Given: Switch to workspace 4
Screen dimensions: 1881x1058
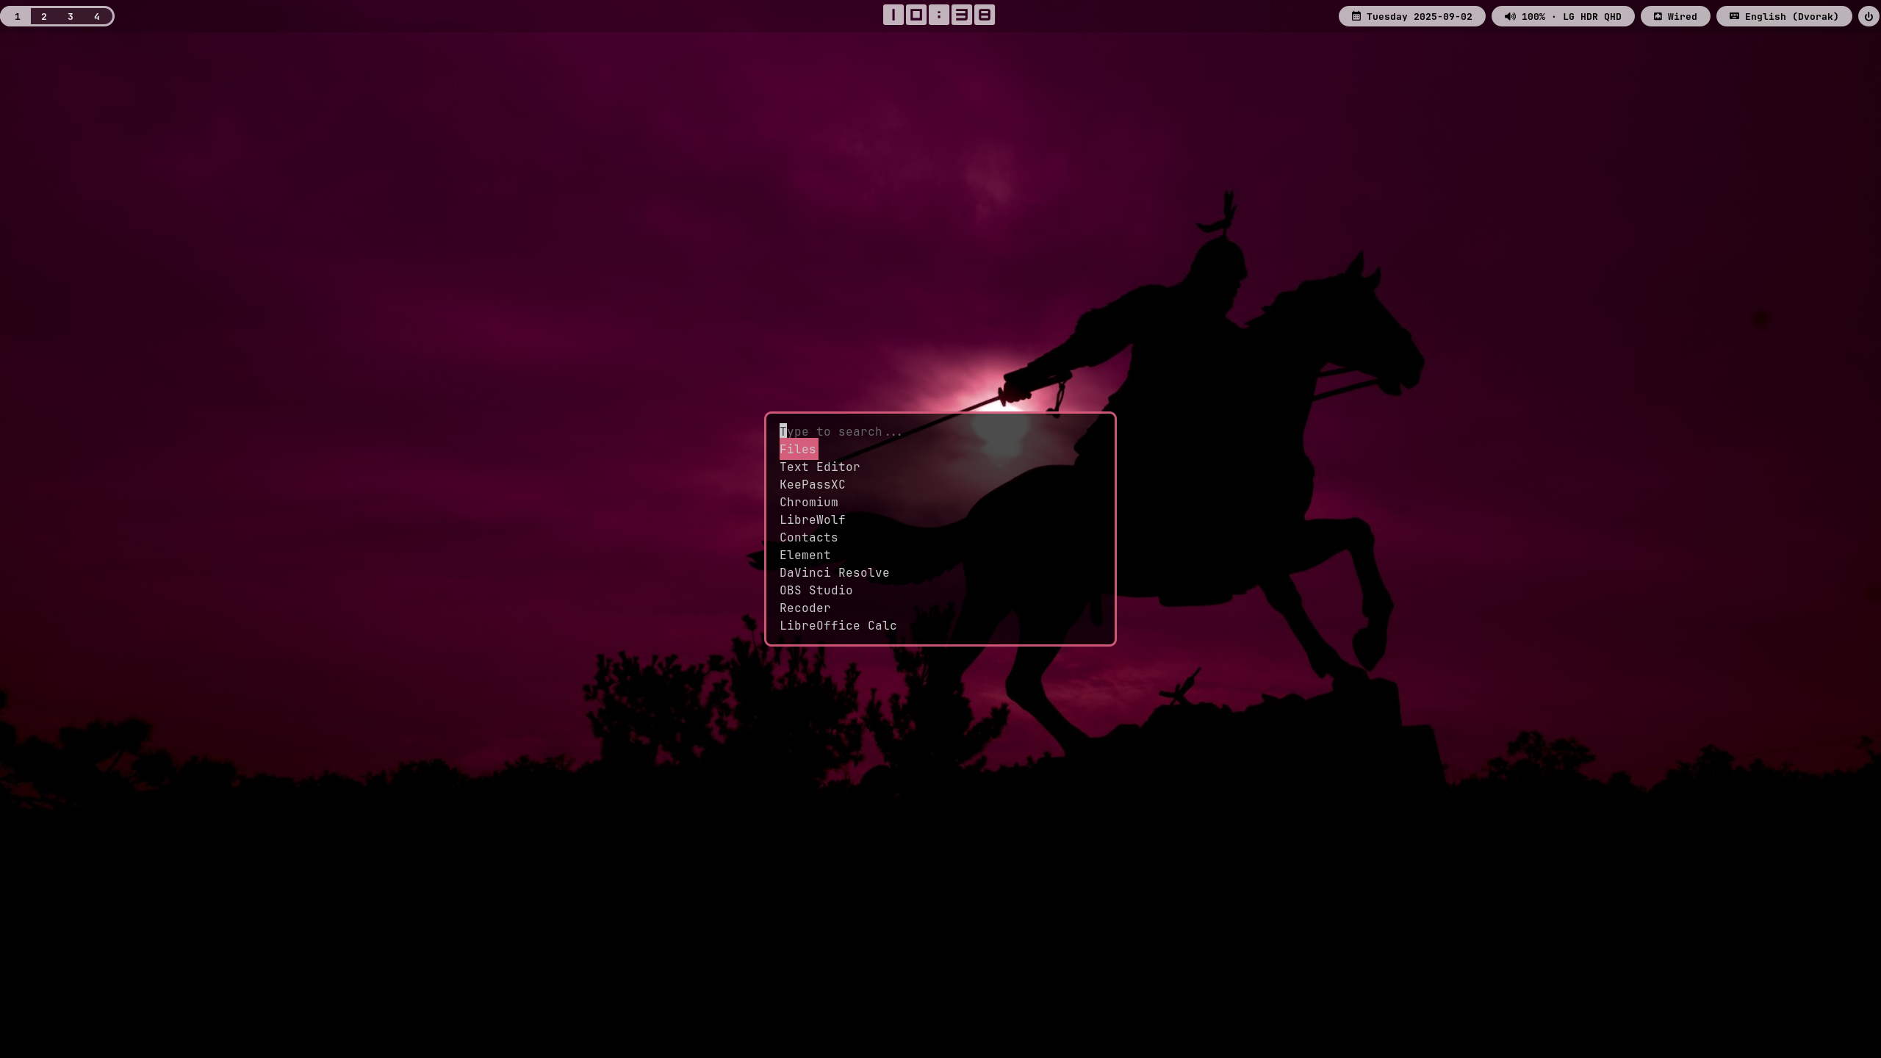Looking at the screenshot, I should tap(97, 16).
